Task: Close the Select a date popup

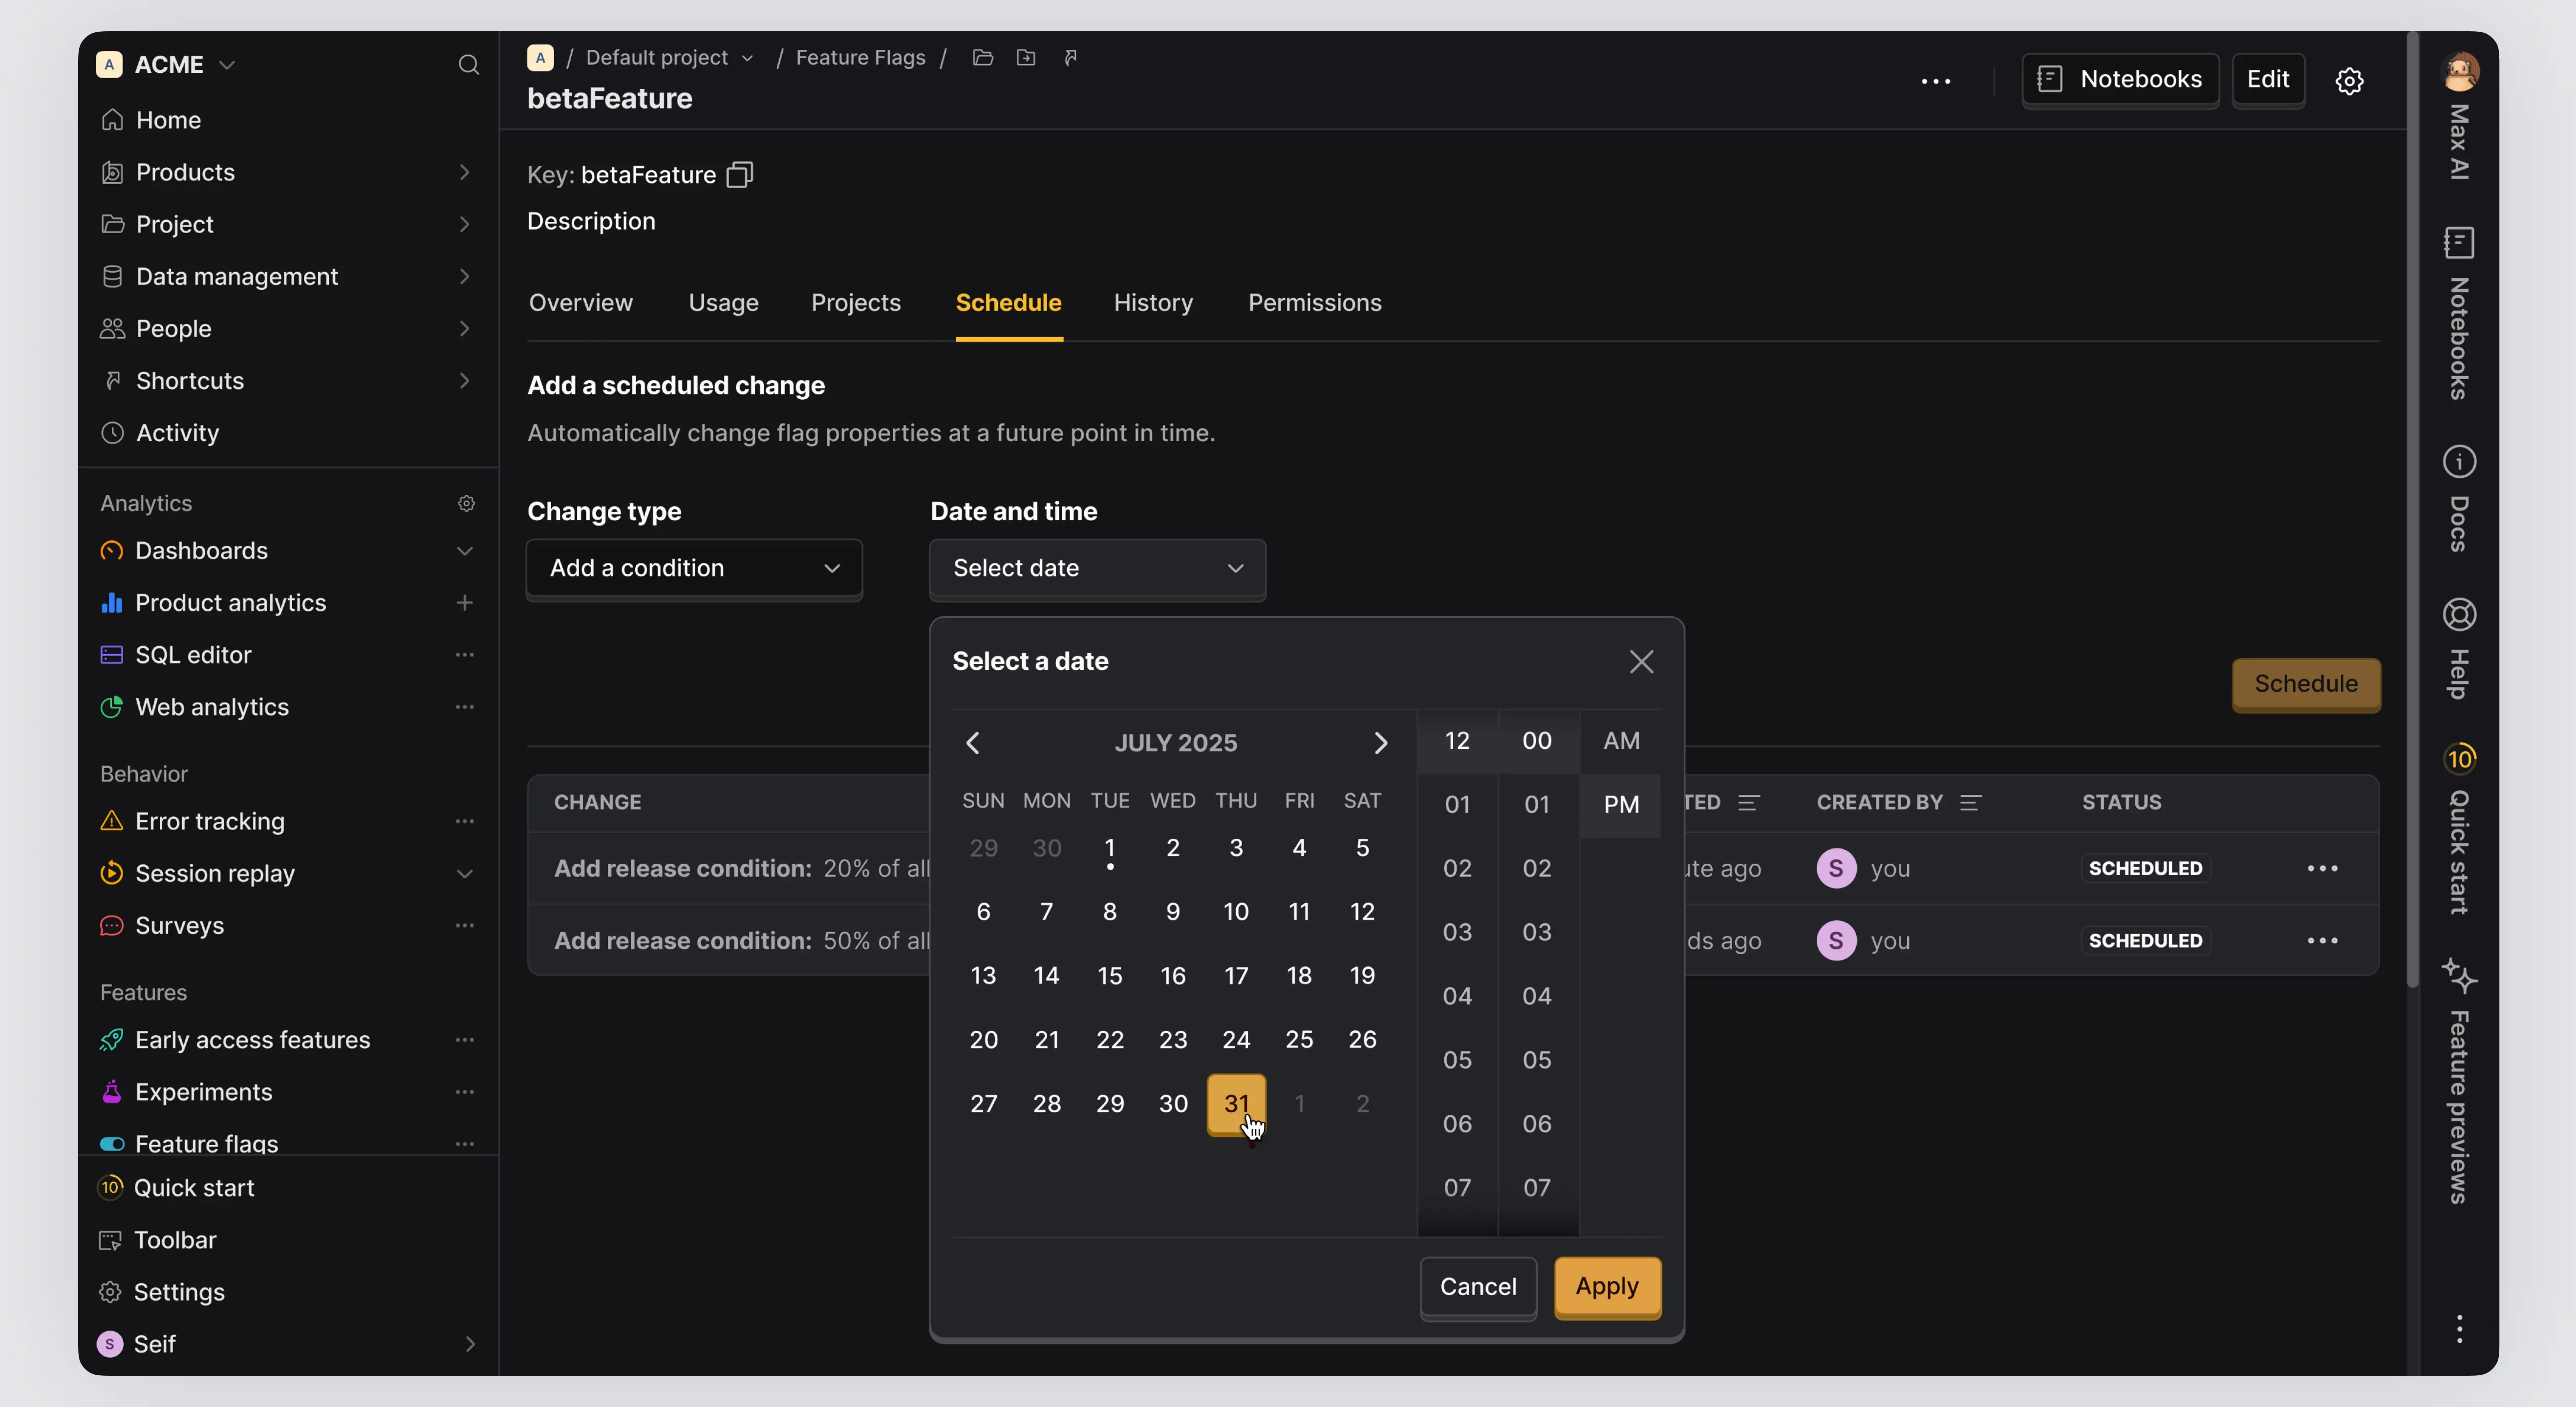Action: [1640, 662]
